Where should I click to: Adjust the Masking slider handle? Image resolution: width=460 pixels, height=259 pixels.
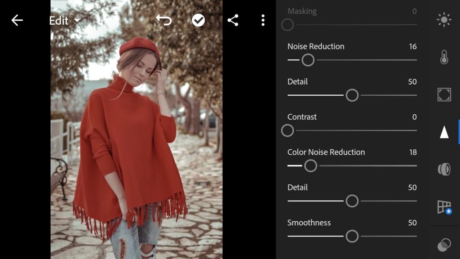287,25
